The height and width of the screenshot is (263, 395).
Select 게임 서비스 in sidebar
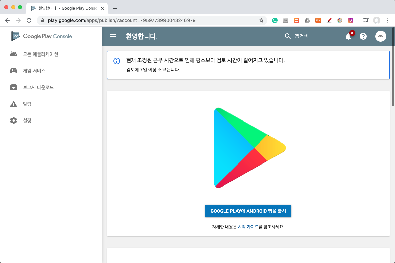point(51,71)
